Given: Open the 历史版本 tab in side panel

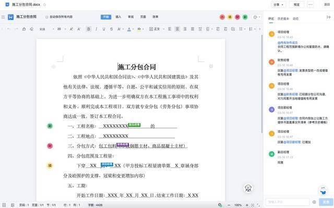Looking at the screenshot, I should [x=283, y=19].
